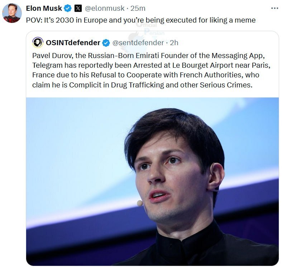This screenshot has height=268, width=282.
Task: Click the @sentdefender handle
Action: (138, 43)
